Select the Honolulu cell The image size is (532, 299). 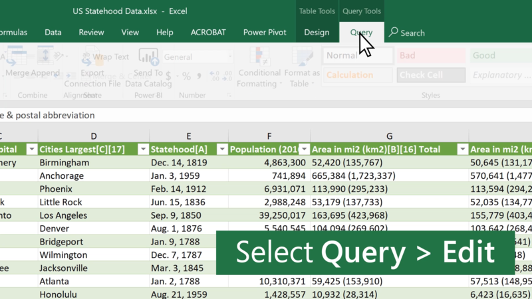click(x=94, y=294)
